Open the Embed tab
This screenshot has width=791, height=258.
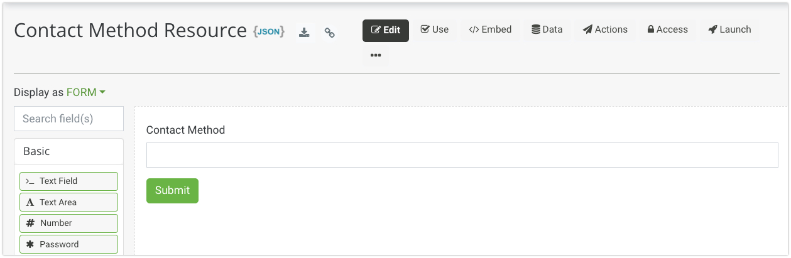coord(490,30)
